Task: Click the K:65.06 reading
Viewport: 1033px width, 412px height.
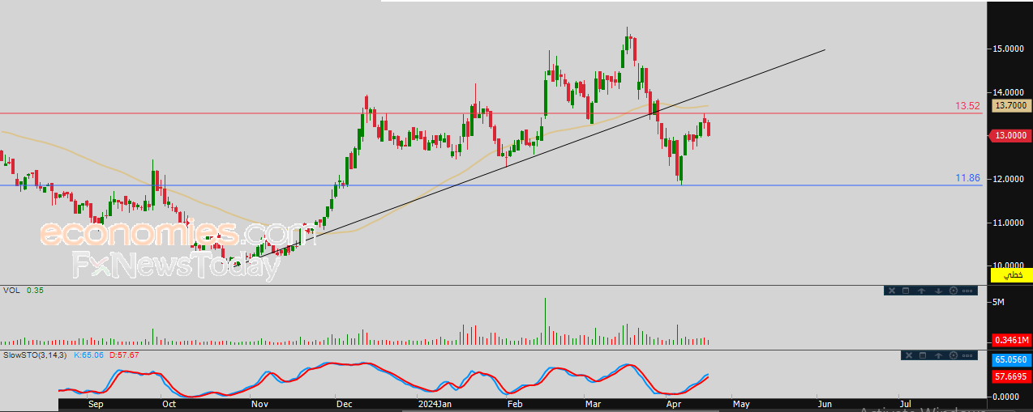Action: (x=88, y=355)
